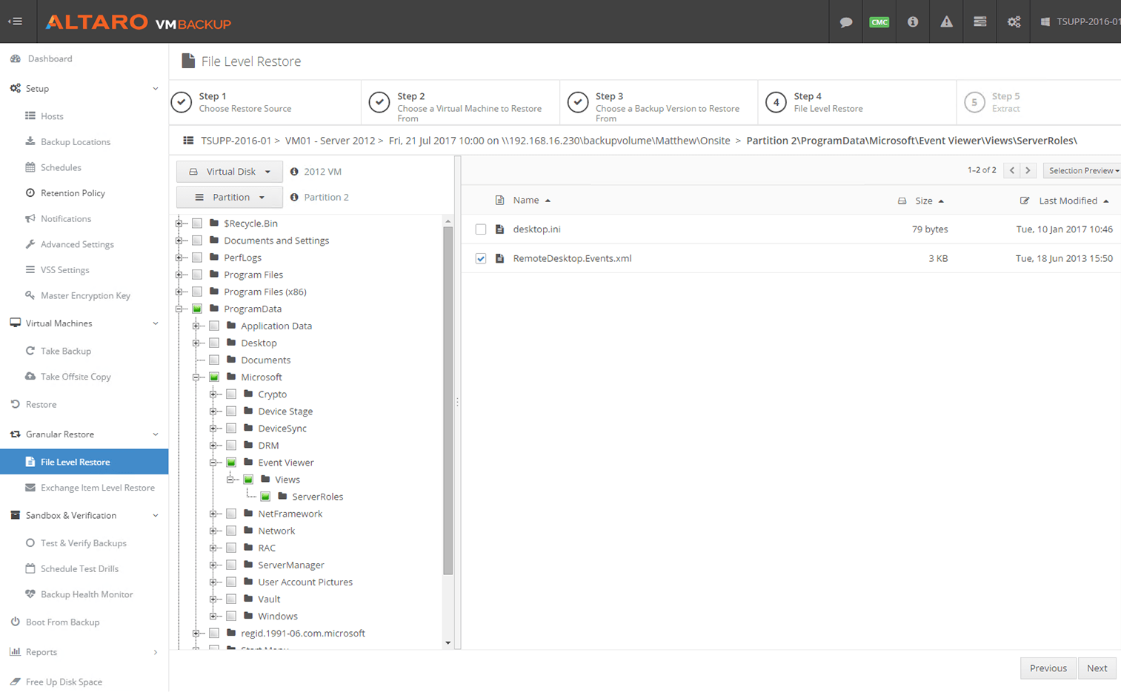Click the Backup Health Monitor heart icon
Image resolution: width=1121 pixels, height=692 pixels.
point(30,594)
